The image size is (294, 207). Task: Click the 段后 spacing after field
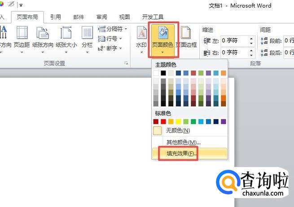tap(289, 53)
